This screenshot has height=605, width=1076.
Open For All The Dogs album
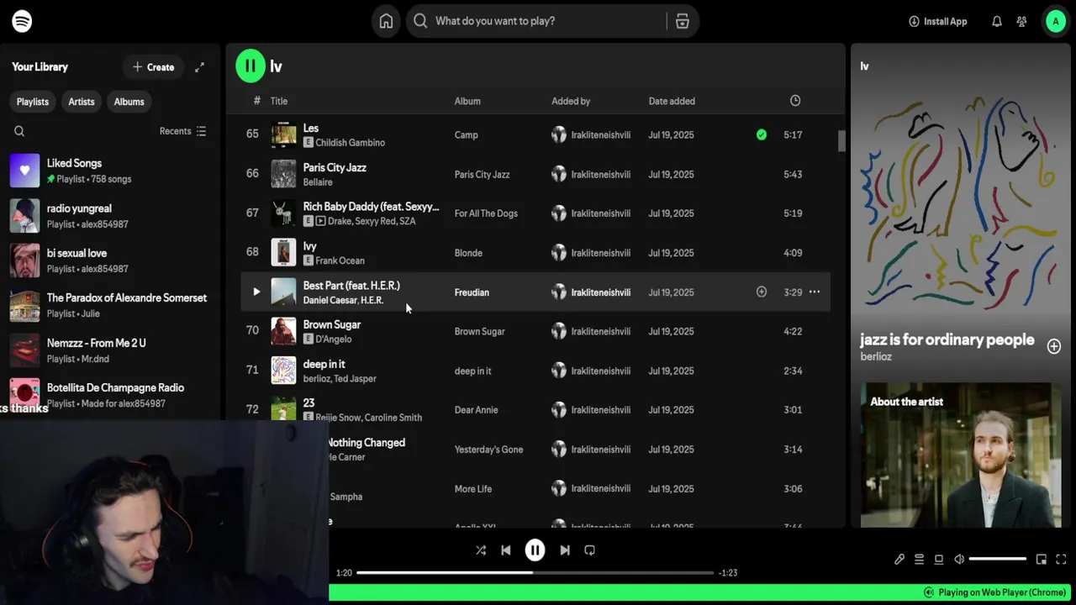click(486, 213)
